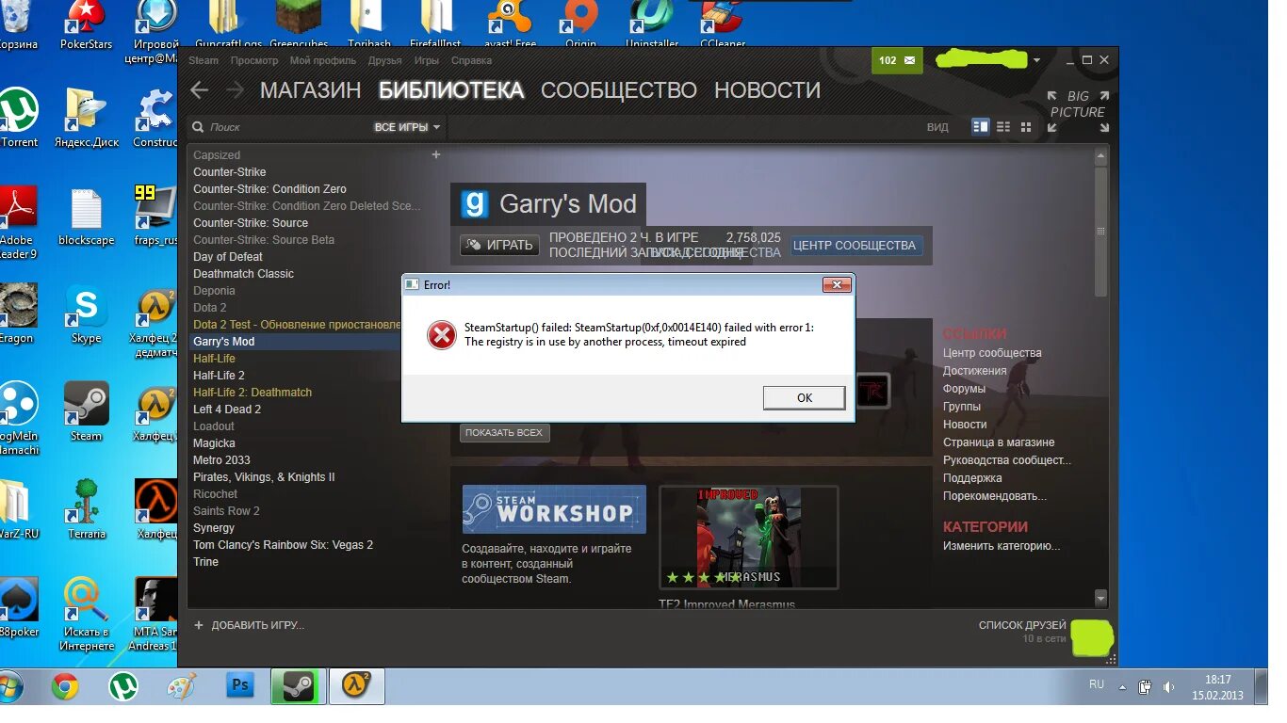Go to the НОВОСТИ tab

pyautogui.click(x=768, y=90)
